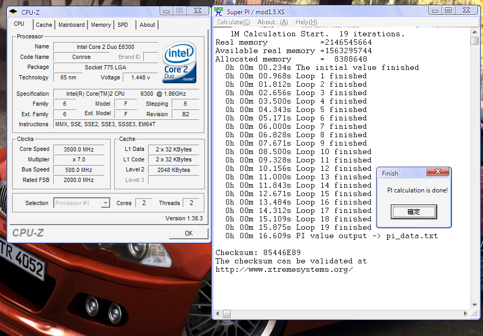Image resolution: width=483 pixels, height=336 pixels.
Task: Click the Super PI vertical scrollbar up arrow
Action: [x=475, y=32]
